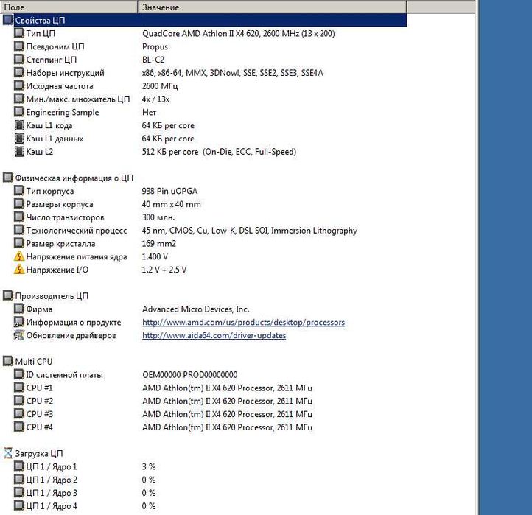This screenshot has width=532, height=515.
Task: Click the Производитель ЦП group icon
Action: click(x=8, y=295)
